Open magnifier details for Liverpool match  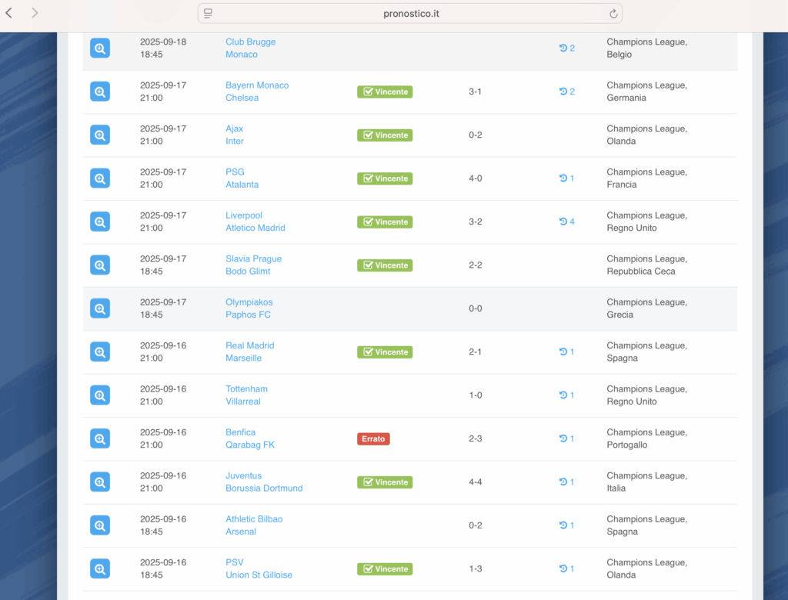[x=100, y=222]
